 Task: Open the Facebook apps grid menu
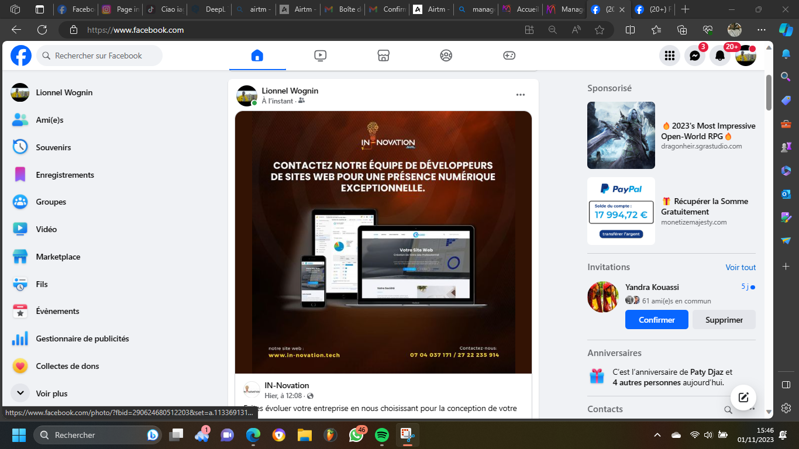(670, 56)
